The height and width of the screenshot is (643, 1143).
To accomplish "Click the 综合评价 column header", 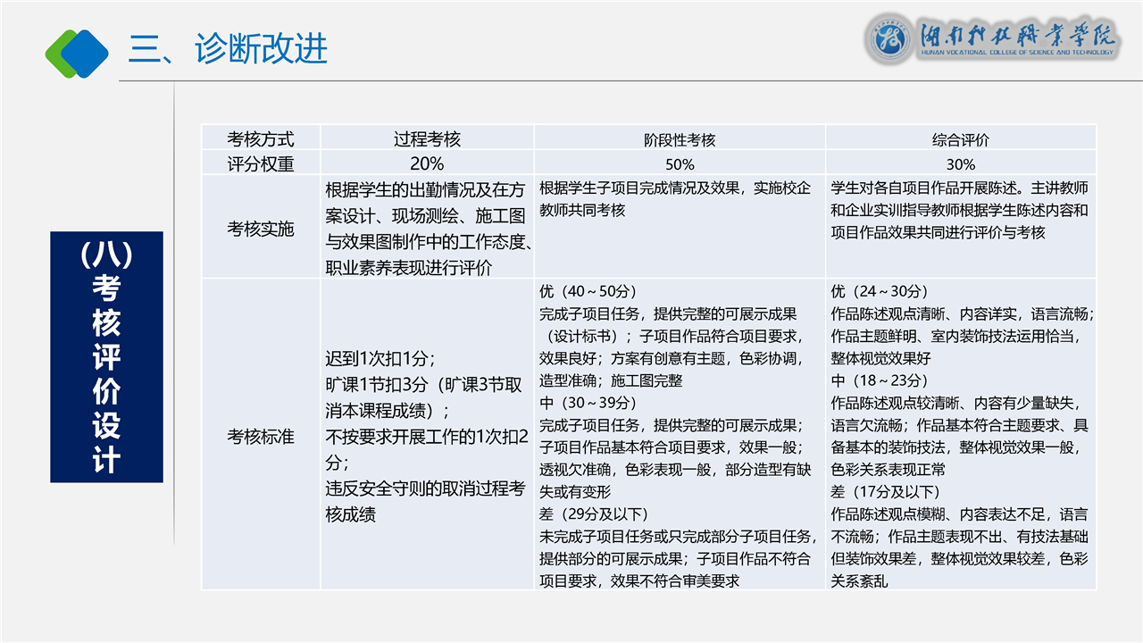I will tap(961, 140).
